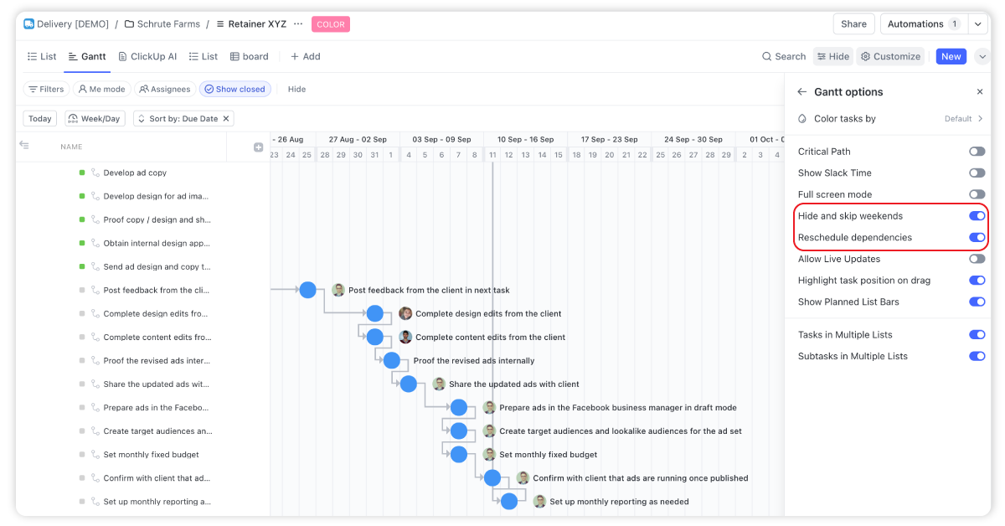Click the green status dot next to Develop ad copy

click(x=80, y=173)
